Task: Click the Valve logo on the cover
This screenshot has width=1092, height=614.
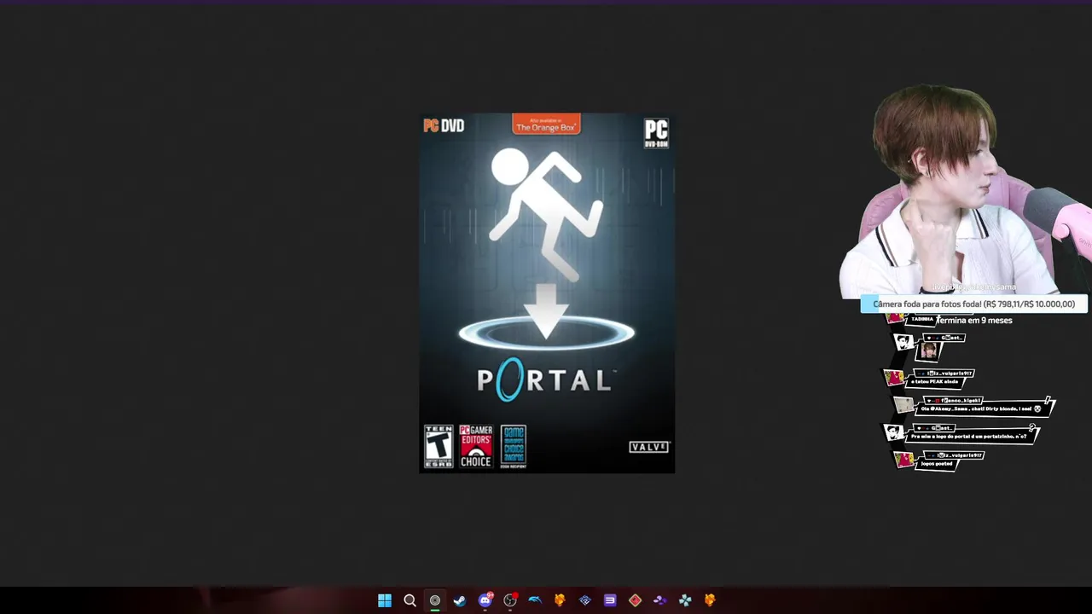Action: click(649, 447)
